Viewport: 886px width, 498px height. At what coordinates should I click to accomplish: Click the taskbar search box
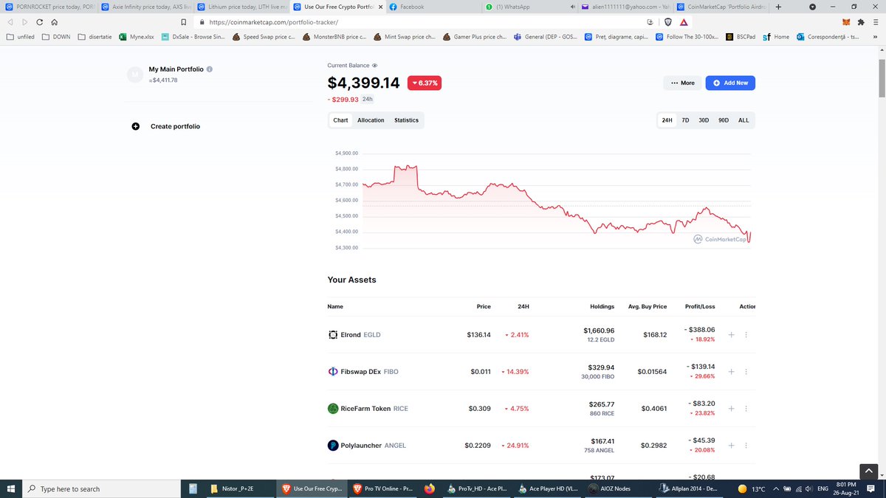click(x=102, y=488)
